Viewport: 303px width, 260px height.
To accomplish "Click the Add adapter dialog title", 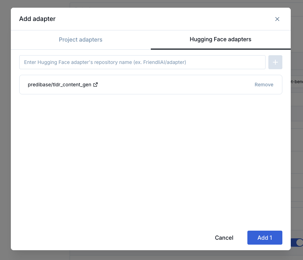I will click(37, 19).
